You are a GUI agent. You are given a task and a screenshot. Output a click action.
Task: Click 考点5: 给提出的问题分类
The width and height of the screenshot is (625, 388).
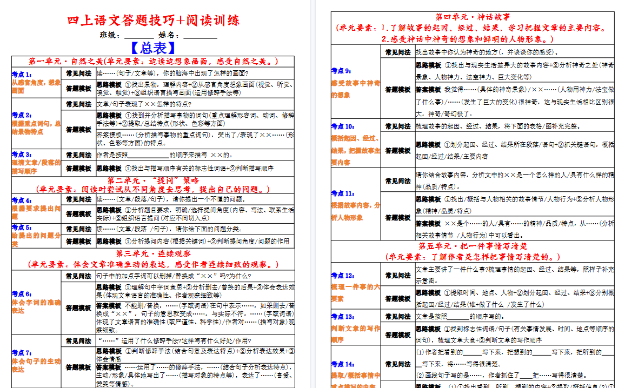[34, 236]
